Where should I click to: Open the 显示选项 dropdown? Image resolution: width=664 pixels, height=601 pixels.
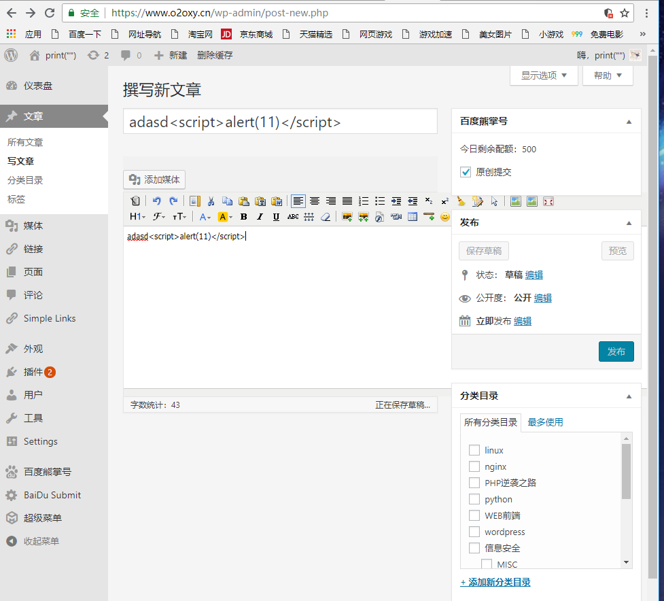click(x=542, y=75)
